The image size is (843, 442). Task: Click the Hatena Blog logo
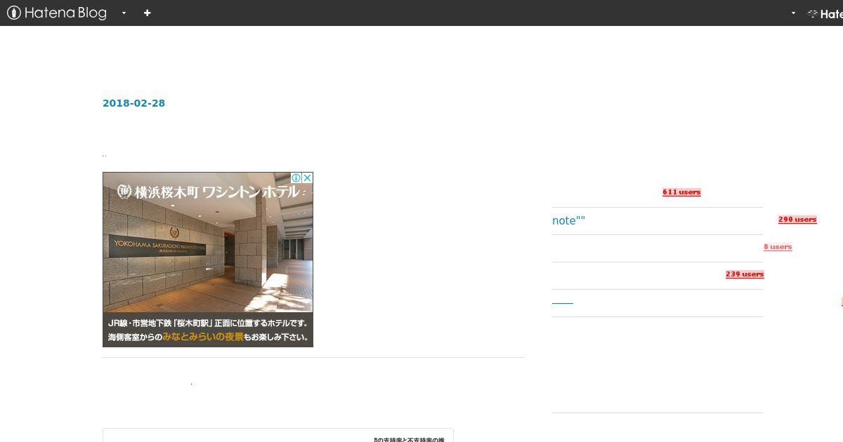pyautogui.click(x=57, y=13)
